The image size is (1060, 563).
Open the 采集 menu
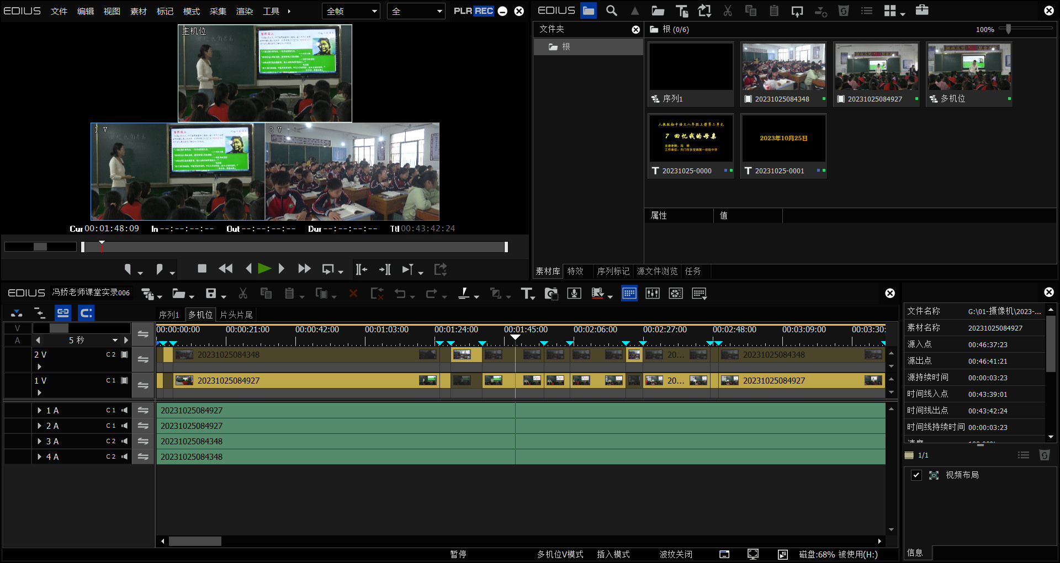(218, 11)
